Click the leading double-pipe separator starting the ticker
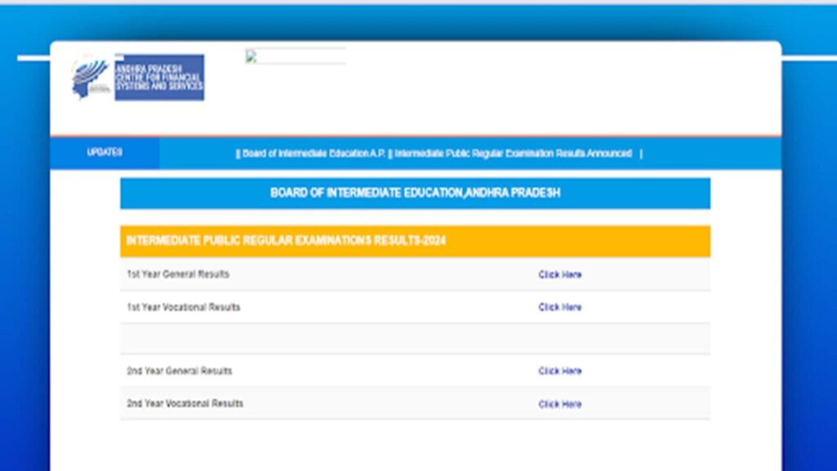This screenshot has width=837, height=471. (238, 154)
